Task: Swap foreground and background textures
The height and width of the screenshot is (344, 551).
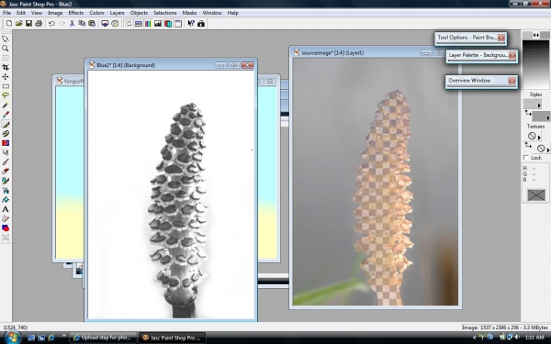Action: [528, 145]
